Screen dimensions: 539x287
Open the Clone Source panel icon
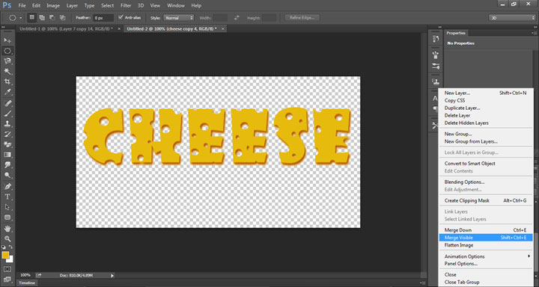pos(436,81)
